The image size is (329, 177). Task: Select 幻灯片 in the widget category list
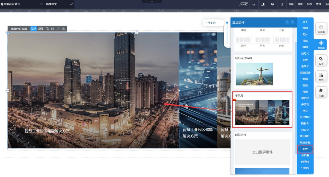(x=305, y=54)
